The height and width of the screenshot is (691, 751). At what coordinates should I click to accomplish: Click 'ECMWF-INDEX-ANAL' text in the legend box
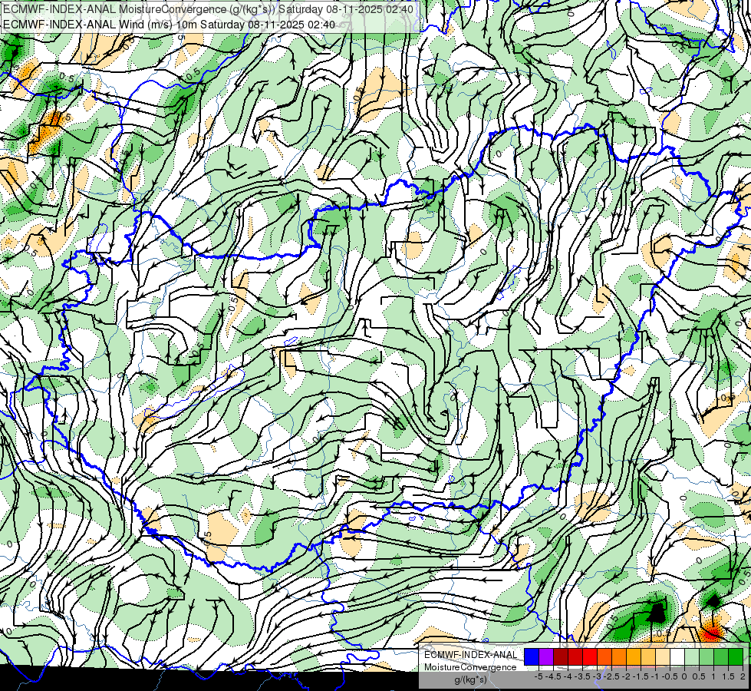point(471,655)
